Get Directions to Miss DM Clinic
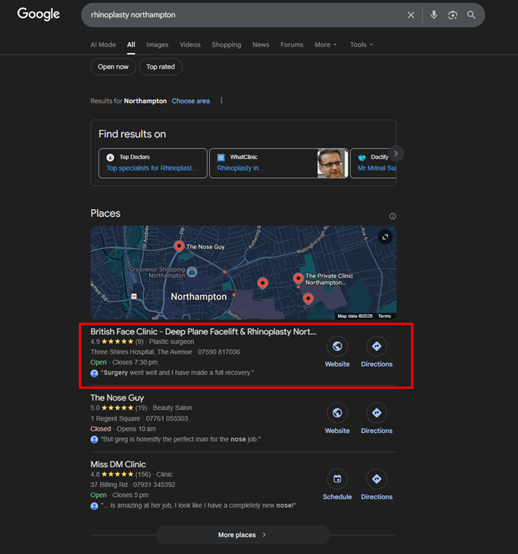This screenshot has height=554, width=518. 377,485
